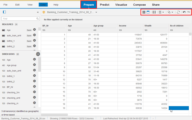Click the Income column header
The height and width of the screenshot is (120, 192).
(122, 26)
